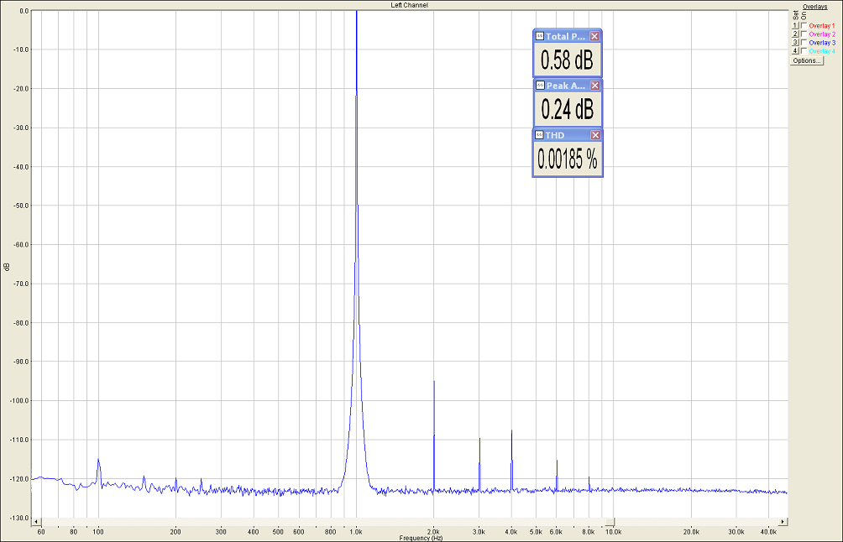Click the Total Power window icon

pyautogui.click(x=539, y=36)
